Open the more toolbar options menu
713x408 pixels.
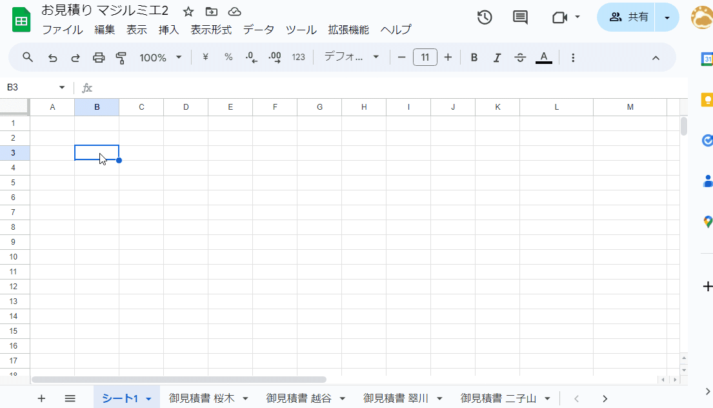[x=573, y=57]
